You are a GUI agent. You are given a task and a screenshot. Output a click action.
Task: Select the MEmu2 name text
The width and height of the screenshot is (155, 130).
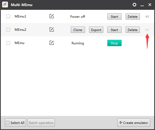(20, 30)
